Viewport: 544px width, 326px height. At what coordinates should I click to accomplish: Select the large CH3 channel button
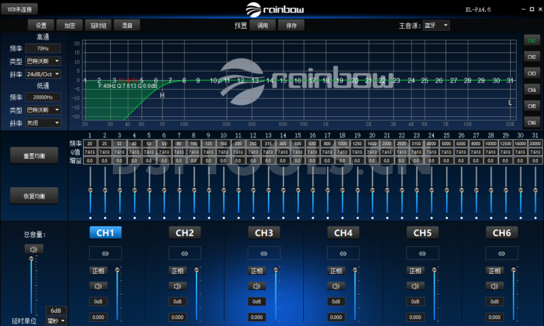(x=264, y=233)
